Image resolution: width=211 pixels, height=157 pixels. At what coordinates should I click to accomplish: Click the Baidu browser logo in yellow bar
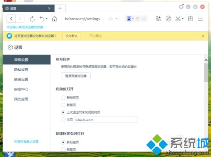tap(9, 36)
